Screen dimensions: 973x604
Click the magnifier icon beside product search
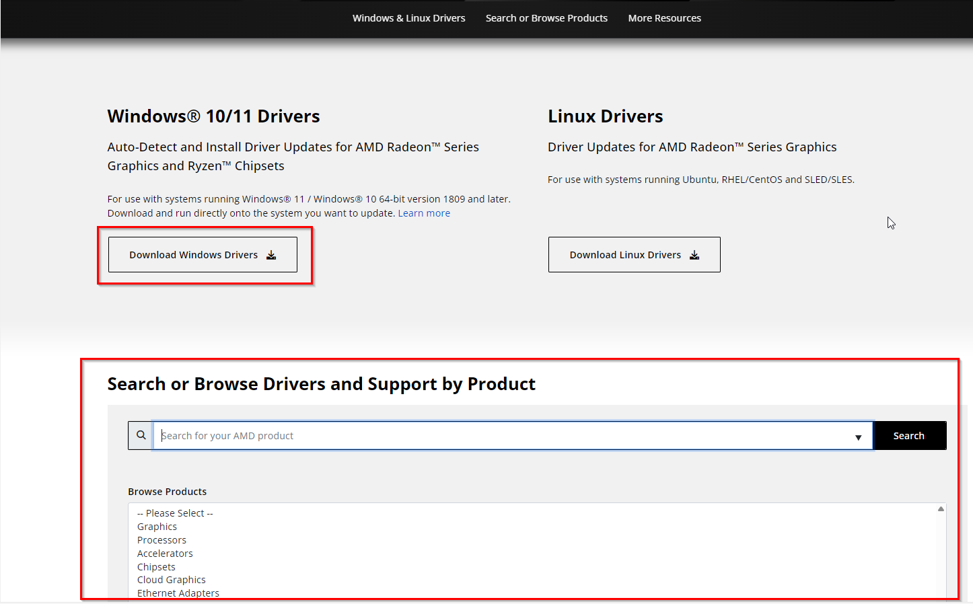(141, 435)
